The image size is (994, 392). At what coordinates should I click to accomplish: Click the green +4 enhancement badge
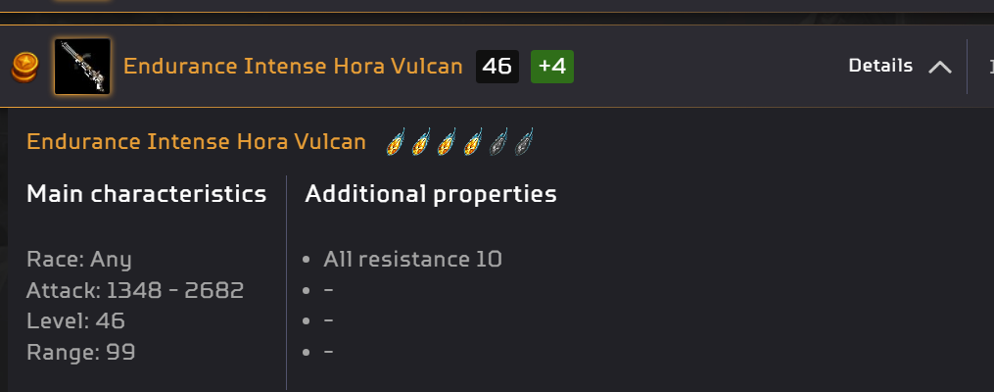pos(552,67)
